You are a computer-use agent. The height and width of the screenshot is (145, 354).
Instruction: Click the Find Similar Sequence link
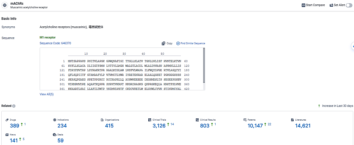(x=191, y=43)
